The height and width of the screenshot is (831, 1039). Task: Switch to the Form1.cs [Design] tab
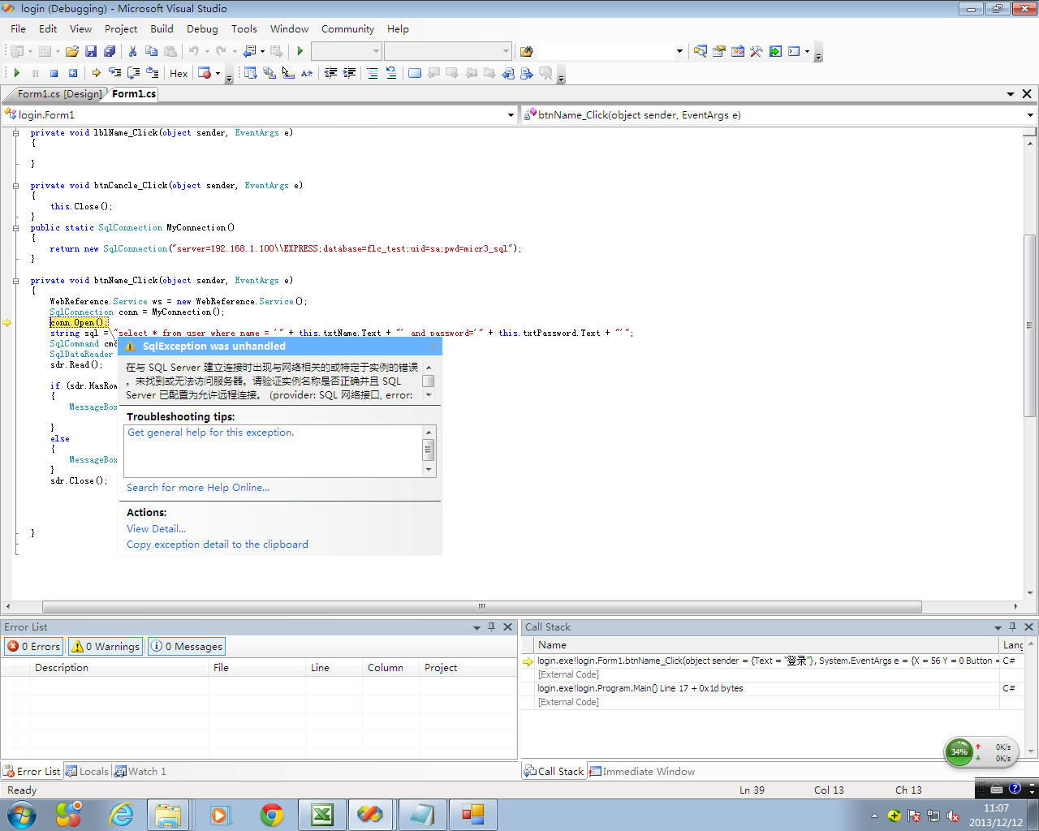[x=59, y=94]
